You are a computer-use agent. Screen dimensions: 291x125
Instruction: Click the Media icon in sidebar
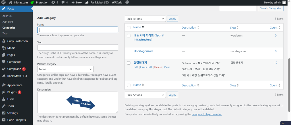pos(4,48)
